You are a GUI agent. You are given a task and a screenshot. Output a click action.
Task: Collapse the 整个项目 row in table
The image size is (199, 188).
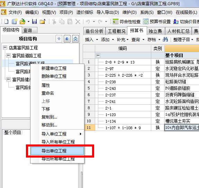point(98,55)
